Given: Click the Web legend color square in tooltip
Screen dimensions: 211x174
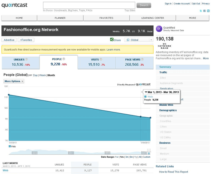Looking at the screenshot, I should point(145,97).
